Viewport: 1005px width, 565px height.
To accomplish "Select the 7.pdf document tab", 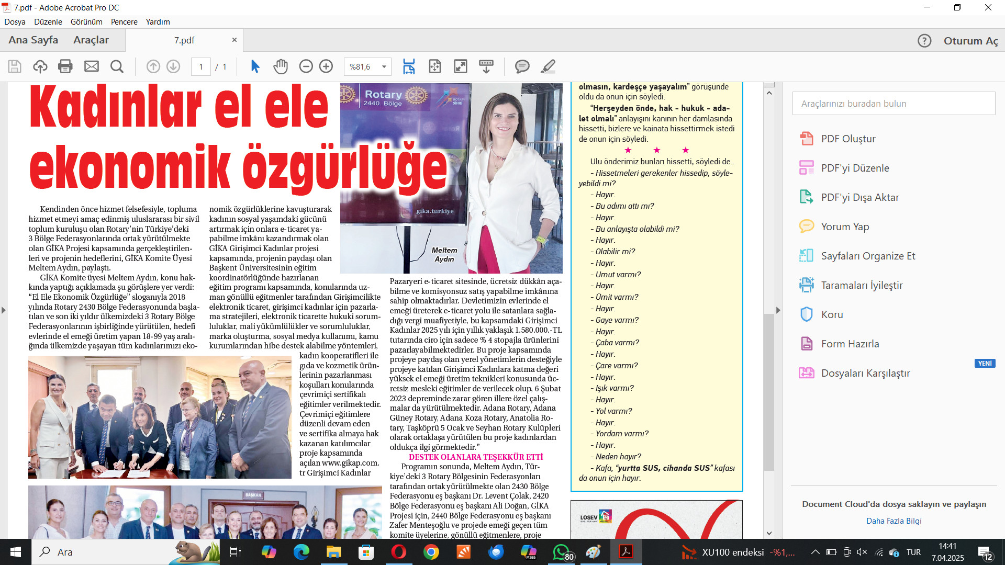I will coord(184,40).
